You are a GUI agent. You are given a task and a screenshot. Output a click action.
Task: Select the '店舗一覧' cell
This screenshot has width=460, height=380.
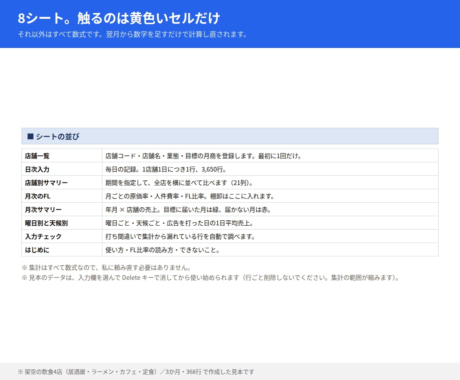(62, 156)
